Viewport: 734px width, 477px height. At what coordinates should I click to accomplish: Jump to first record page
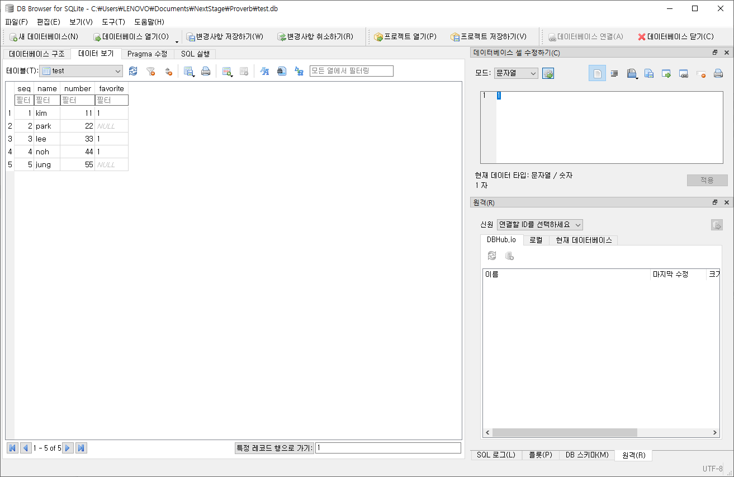click(x=12, y=448)
